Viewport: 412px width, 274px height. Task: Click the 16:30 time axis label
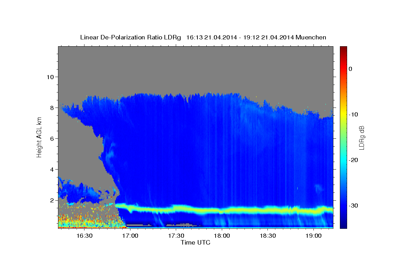click(x=84, y=236)
